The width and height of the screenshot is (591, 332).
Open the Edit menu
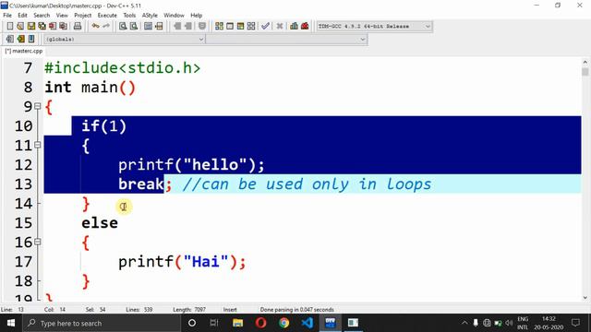22,16
